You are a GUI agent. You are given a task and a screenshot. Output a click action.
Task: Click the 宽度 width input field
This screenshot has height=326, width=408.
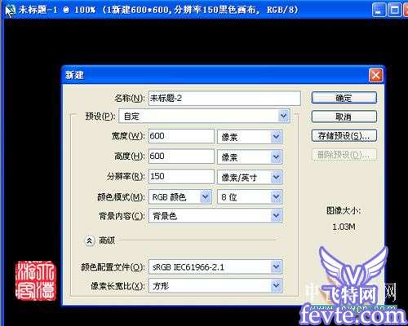[181, 136]
